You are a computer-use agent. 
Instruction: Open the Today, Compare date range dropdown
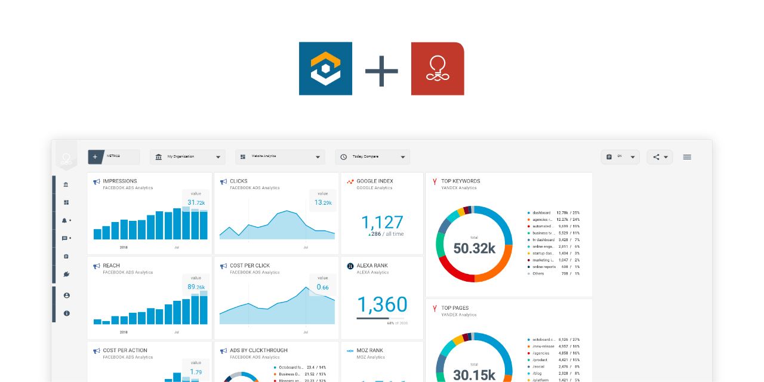pos(372,157)
